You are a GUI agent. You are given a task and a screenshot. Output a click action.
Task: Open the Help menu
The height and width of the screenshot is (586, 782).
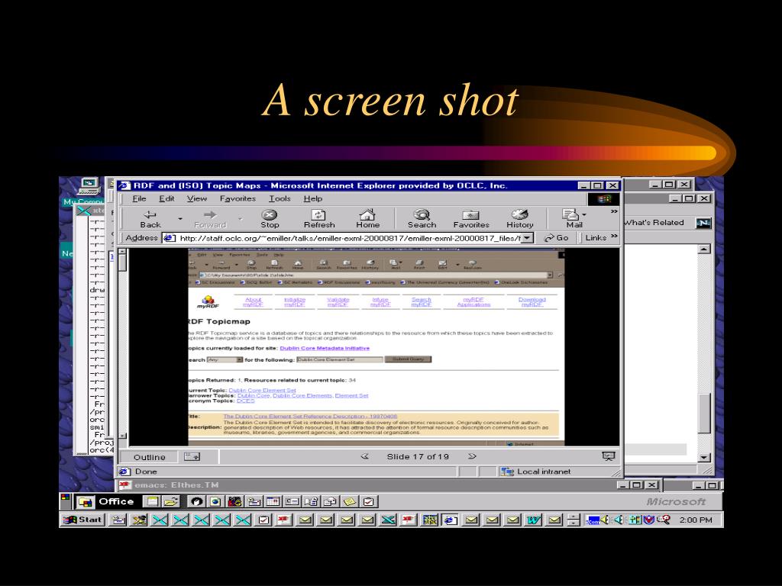point(312,198)
